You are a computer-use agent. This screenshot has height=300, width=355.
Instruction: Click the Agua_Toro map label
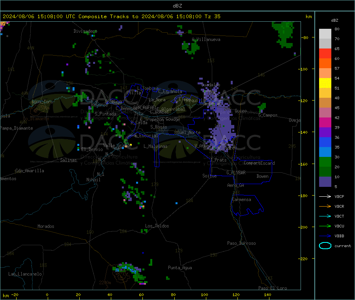42,102
